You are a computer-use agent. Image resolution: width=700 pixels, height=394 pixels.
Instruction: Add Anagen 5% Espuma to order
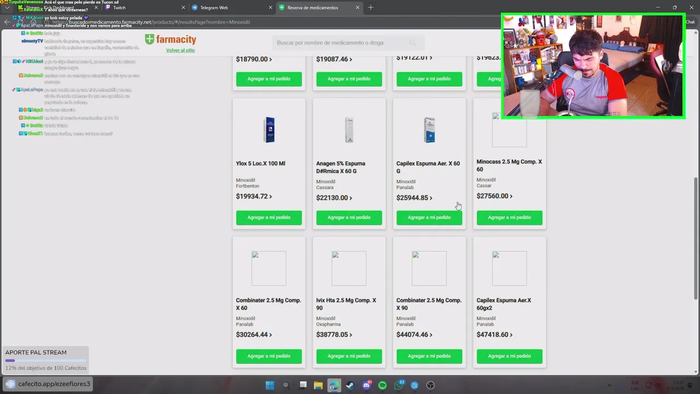coord(349,217)
